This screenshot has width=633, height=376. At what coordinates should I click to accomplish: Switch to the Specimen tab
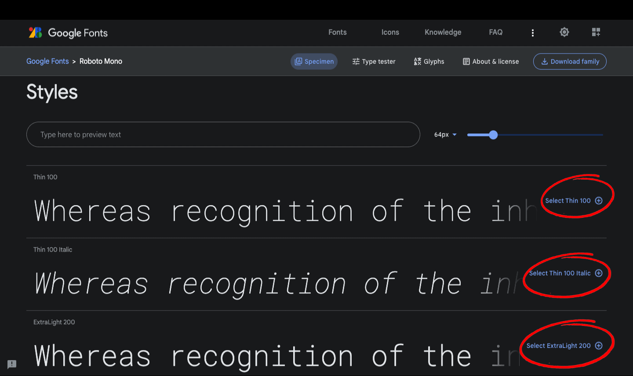(x=314, y=61)
